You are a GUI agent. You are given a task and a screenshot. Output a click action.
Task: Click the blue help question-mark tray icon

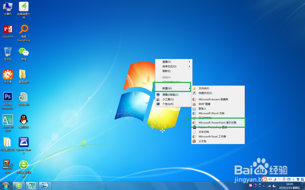click(x=255, y=185)
